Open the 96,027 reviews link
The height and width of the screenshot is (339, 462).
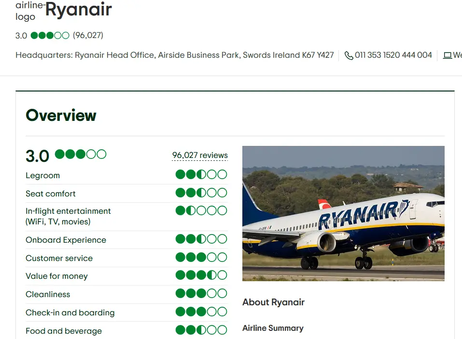(x=200, y=155)
